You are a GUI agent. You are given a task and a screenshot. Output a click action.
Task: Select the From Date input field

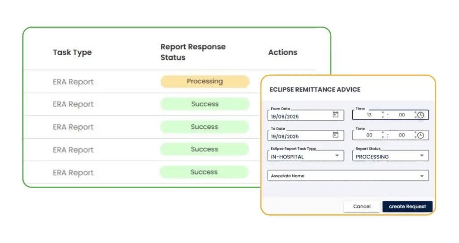pyautogui.click(x=306, y=115)
